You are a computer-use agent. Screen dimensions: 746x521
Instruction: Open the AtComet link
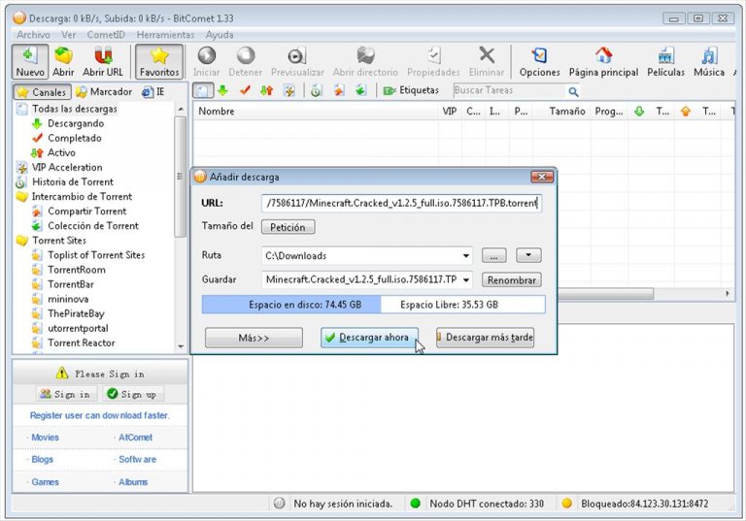[x=136, y=438]
